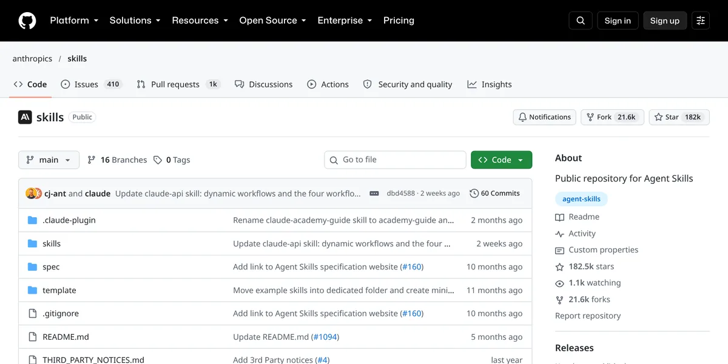Click the clock icon beside 60 Commits

[x=474, y=194]
